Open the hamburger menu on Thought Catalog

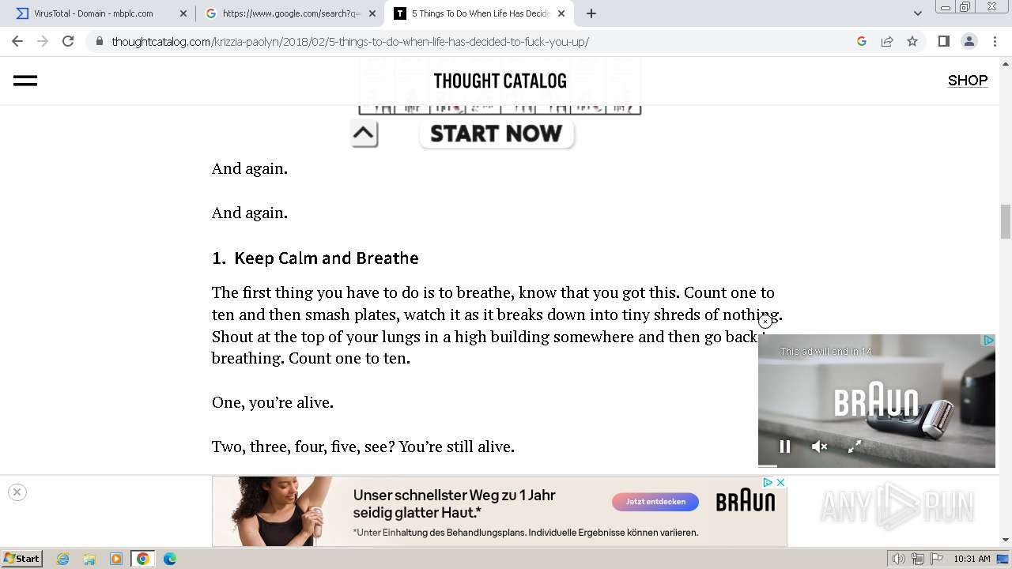25,81
